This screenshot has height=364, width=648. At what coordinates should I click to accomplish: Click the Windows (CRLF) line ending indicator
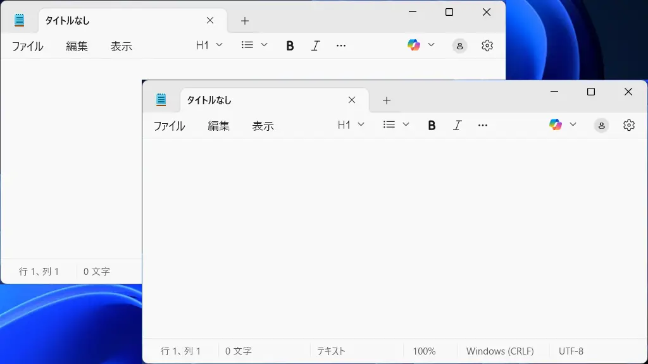point(500,351)
